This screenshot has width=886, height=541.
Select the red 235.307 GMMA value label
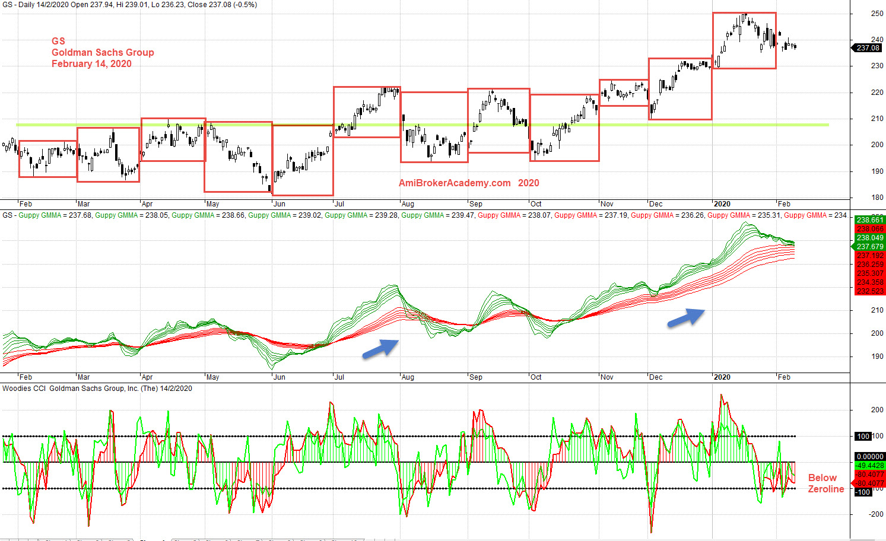coord(870,273)
